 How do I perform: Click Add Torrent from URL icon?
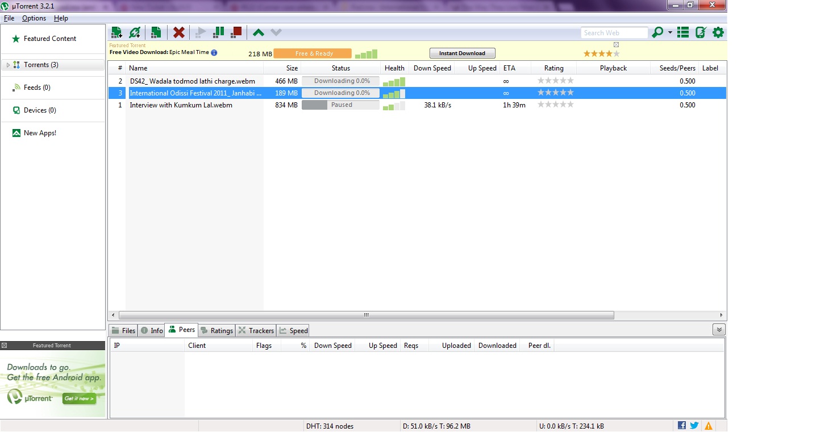[x=135, y=32]
